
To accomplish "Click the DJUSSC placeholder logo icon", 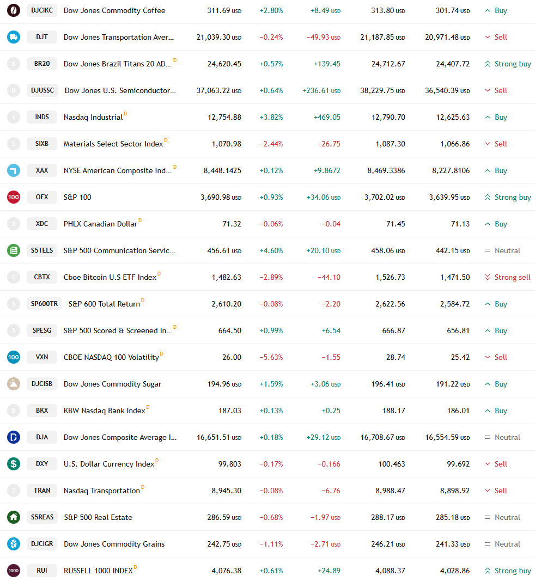I will point(14,90).
